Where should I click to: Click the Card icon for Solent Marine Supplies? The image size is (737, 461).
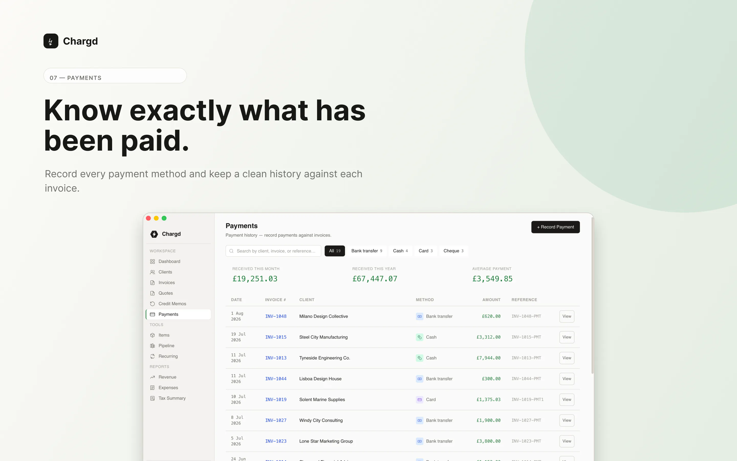(419, 400)
